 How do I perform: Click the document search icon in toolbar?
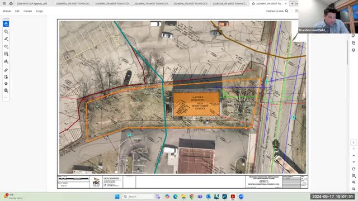[x=6, y=90]
